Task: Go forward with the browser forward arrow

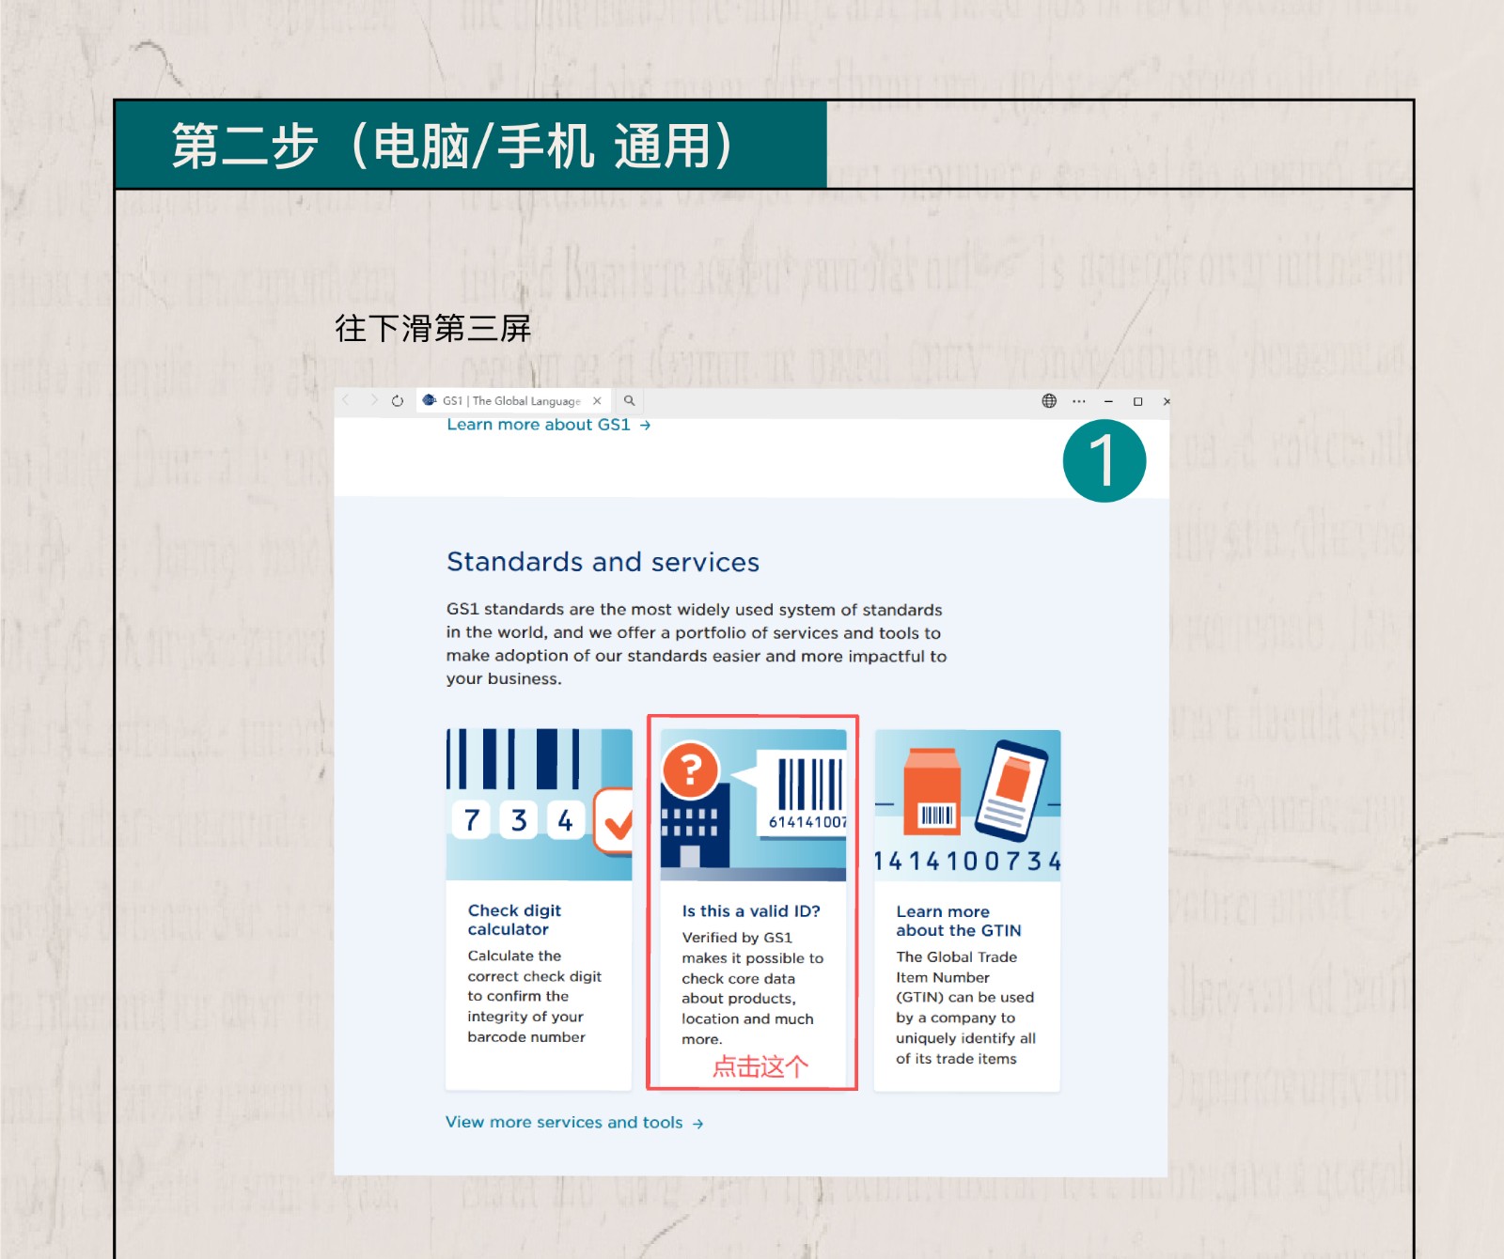Action: (373, 400)
